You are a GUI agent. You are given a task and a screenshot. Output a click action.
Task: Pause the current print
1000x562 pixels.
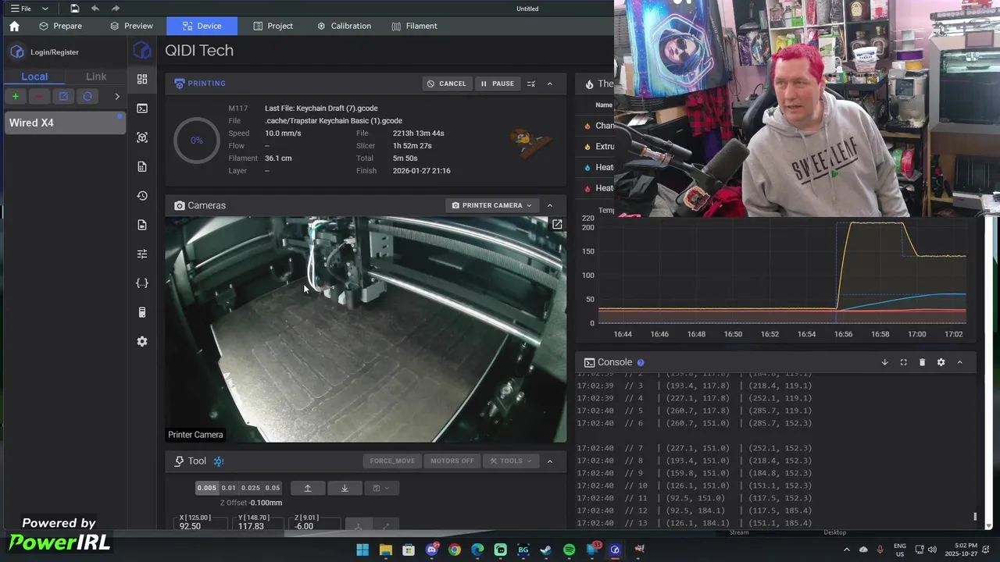tap(497, 84)
